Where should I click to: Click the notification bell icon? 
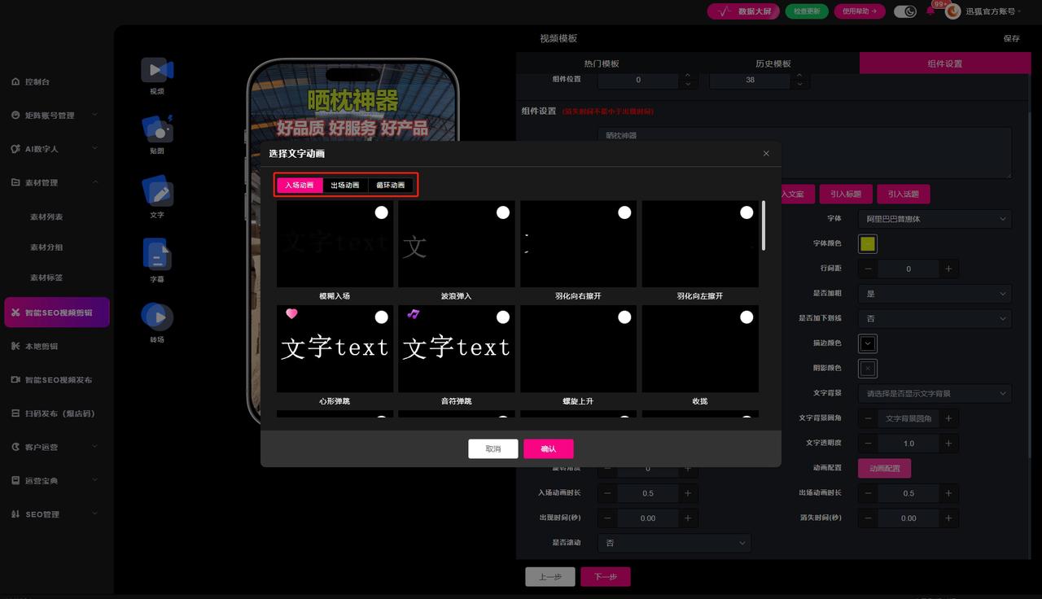[930, 11]
